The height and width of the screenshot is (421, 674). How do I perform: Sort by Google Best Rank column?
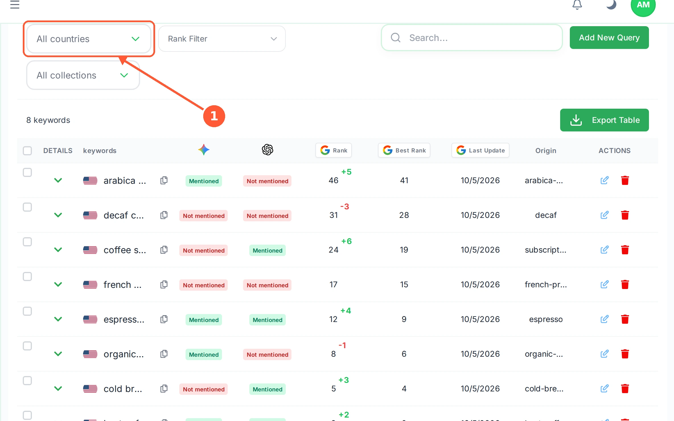[404, 150]
